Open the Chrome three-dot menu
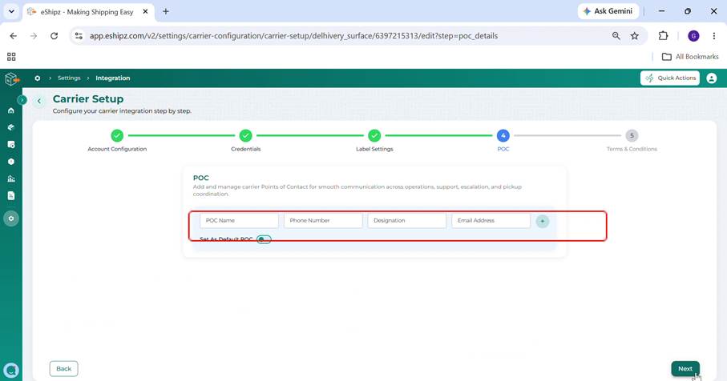Viewport: 727px width, 381px height. click(714, 36)
